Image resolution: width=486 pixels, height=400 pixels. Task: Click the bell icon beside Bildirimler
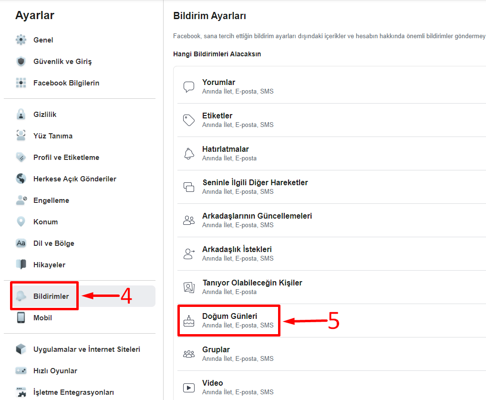[21, 296]
